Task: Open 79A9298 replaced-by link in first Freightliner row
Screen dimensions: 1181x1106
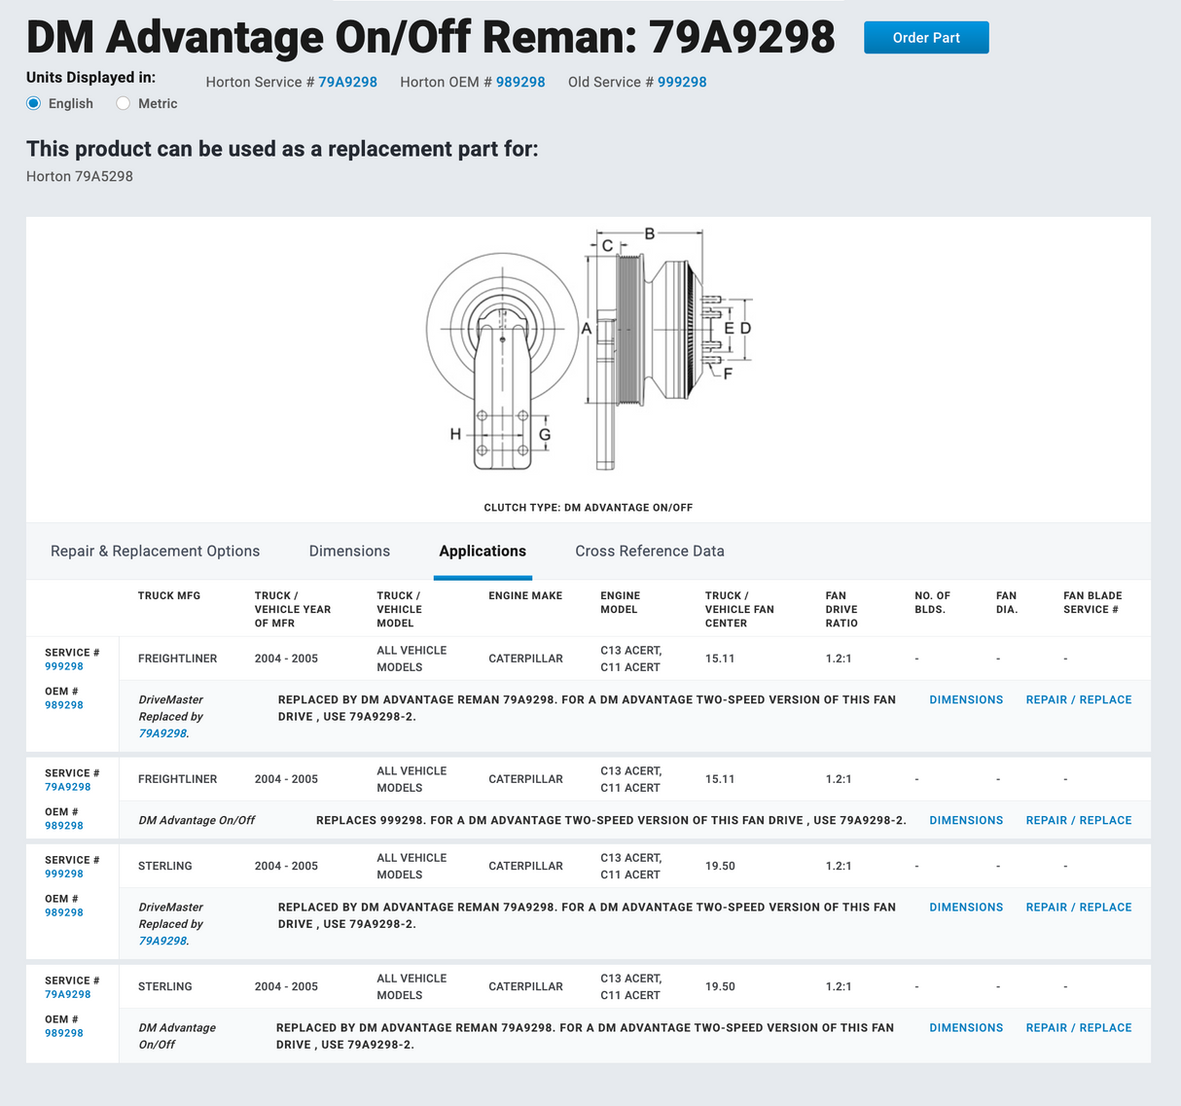Action: tap(162, 733)
